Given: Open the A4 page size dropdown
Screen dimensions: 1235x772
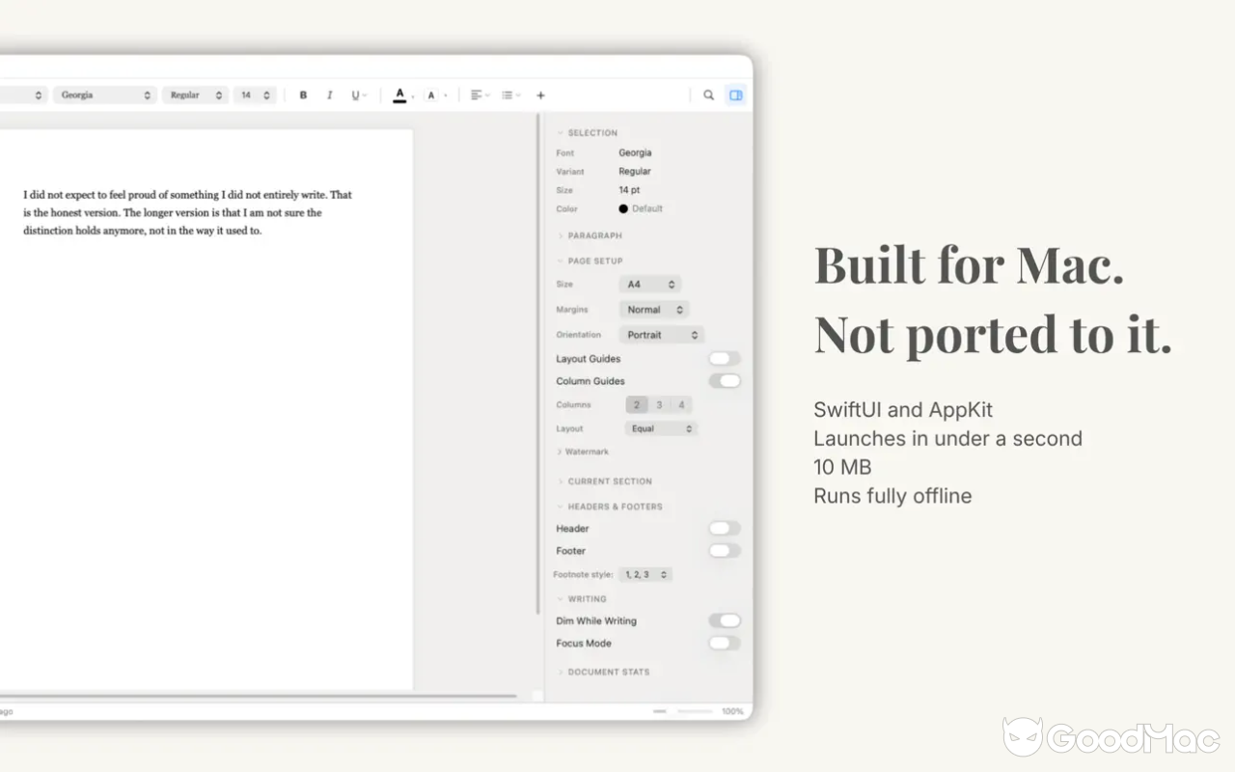Looking at the screenshot, I should pos(650,285).
